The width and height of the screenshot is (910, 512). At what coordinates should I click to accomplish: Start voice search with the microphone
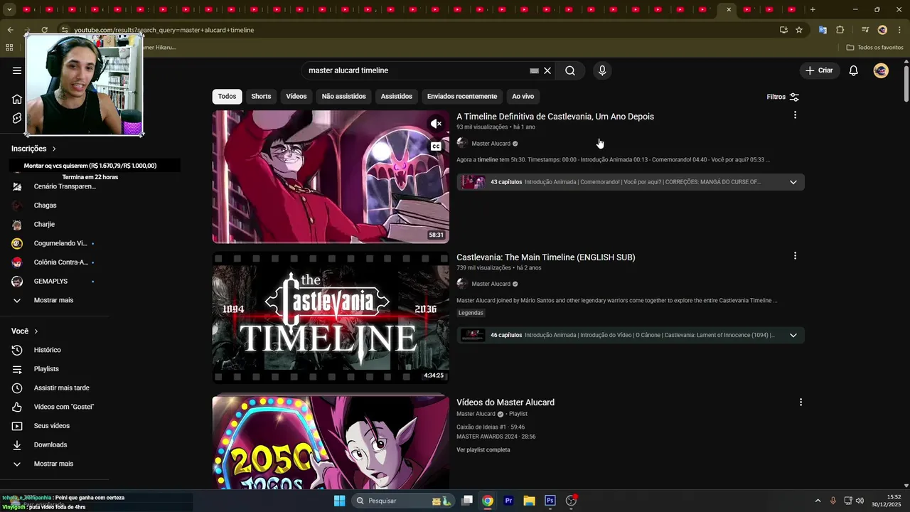(602, 70)
